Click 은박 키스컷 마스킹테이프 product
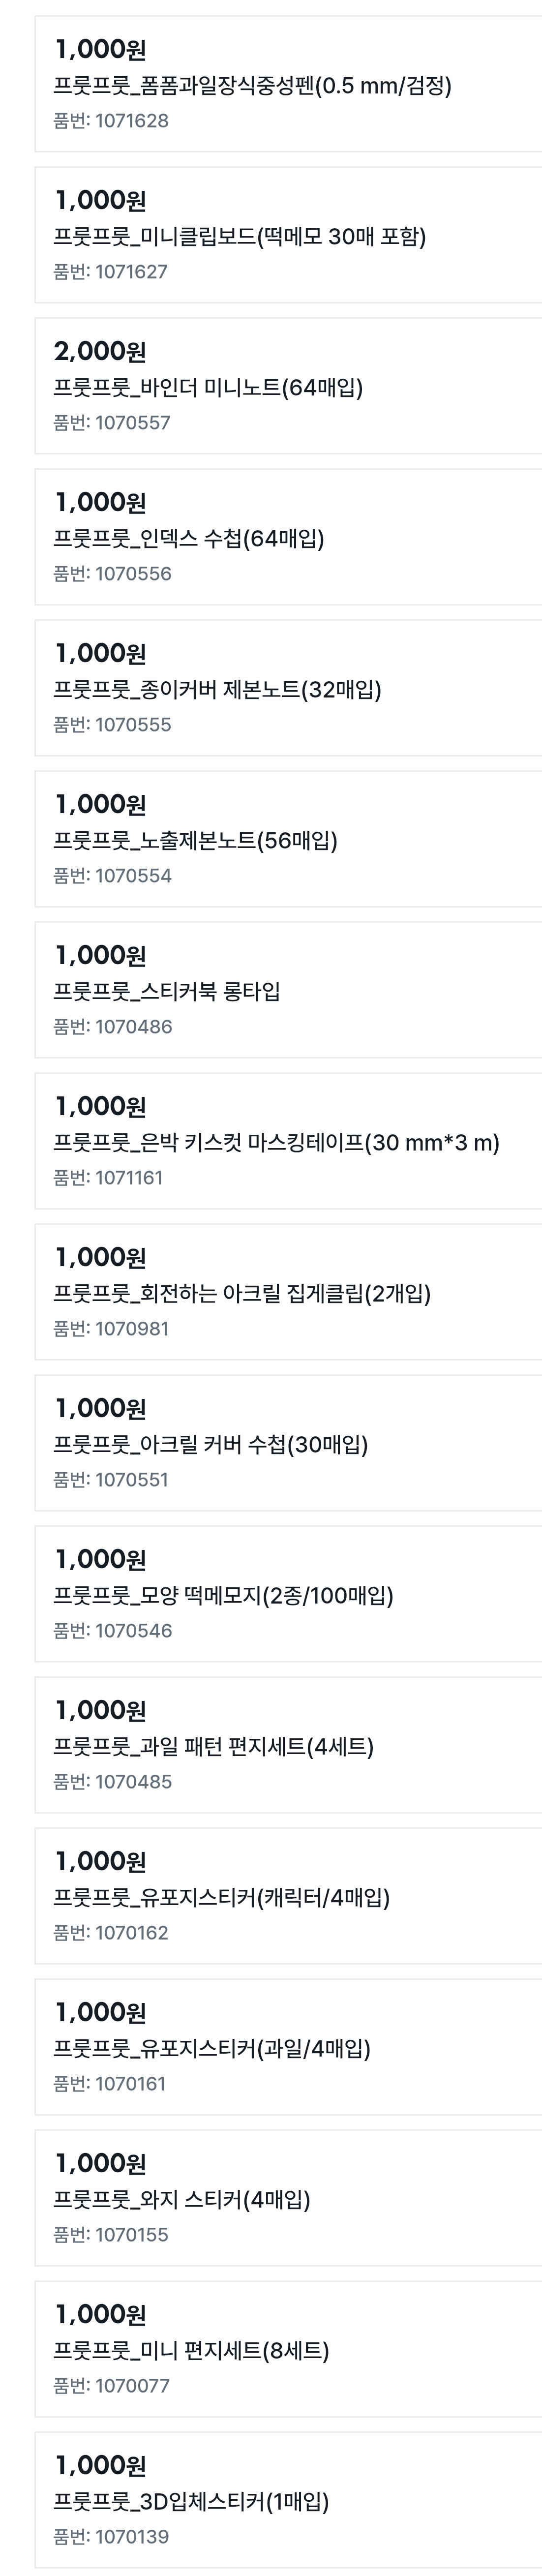This screenshot has height=2576, width=542. (289, 1141)
